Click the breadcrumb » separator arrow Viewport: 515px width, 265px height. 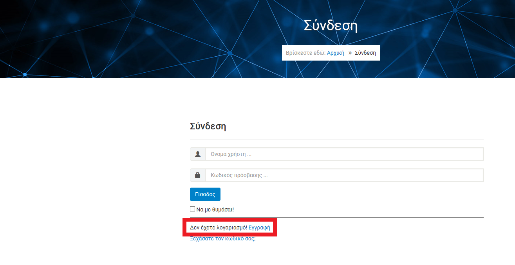[350, 53]
